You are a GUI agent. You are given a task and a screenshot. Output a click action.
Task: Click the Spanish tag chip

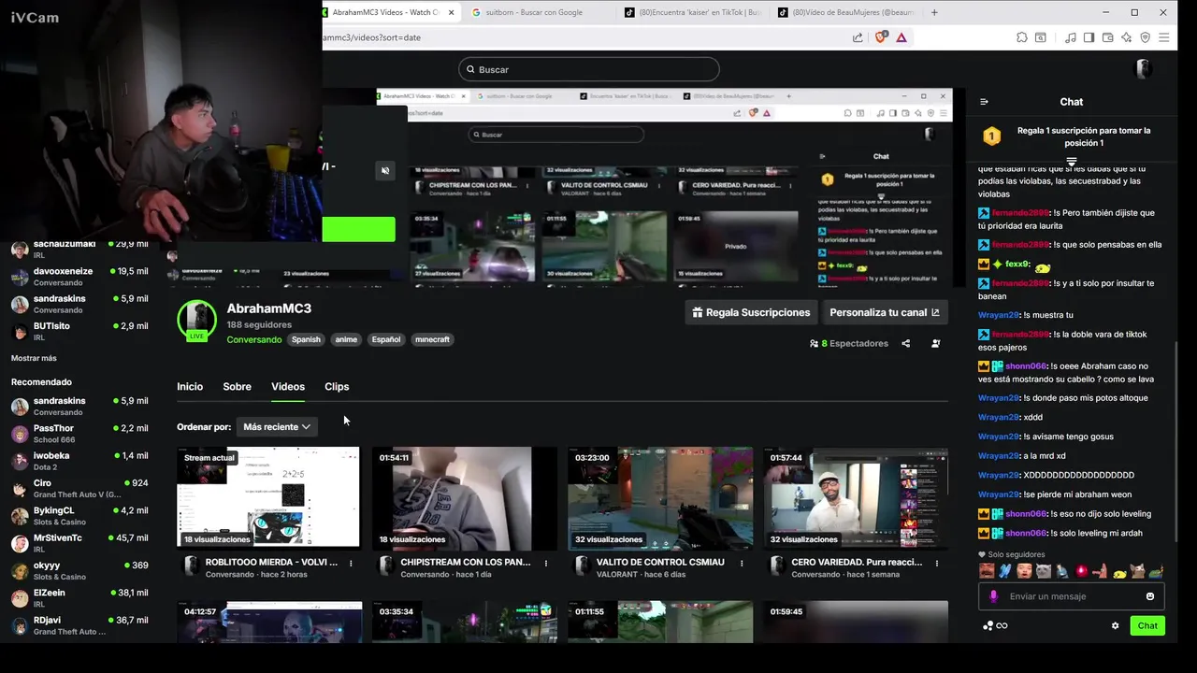tap(306, 339)
